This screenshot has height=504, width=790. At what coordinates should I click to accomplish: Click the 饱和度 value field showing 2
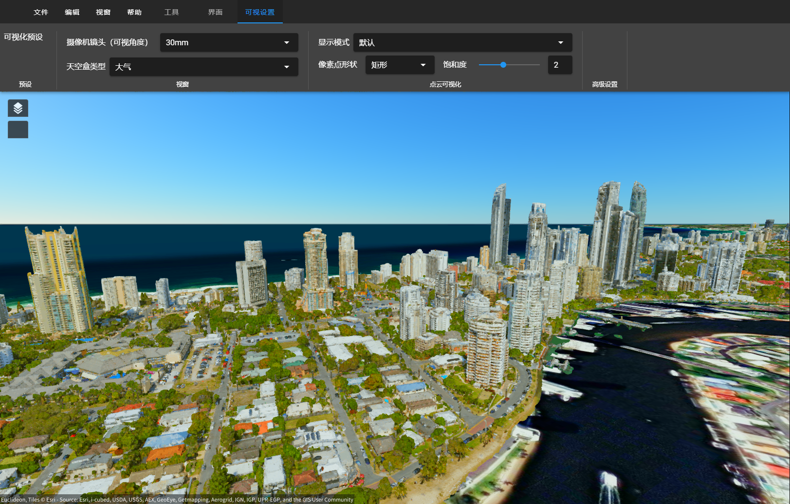pos(560,65)
